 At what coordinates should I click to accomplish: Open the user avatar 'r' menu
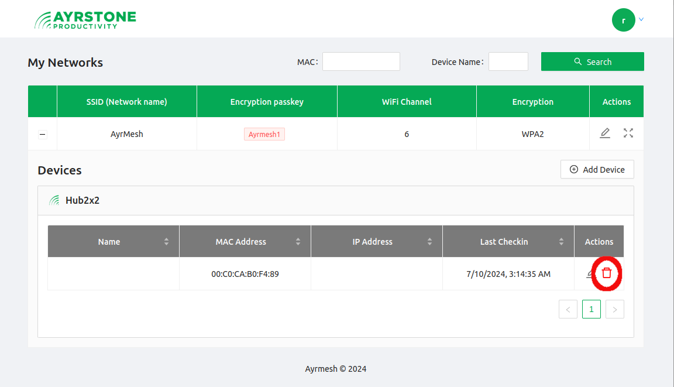[623, 20]
